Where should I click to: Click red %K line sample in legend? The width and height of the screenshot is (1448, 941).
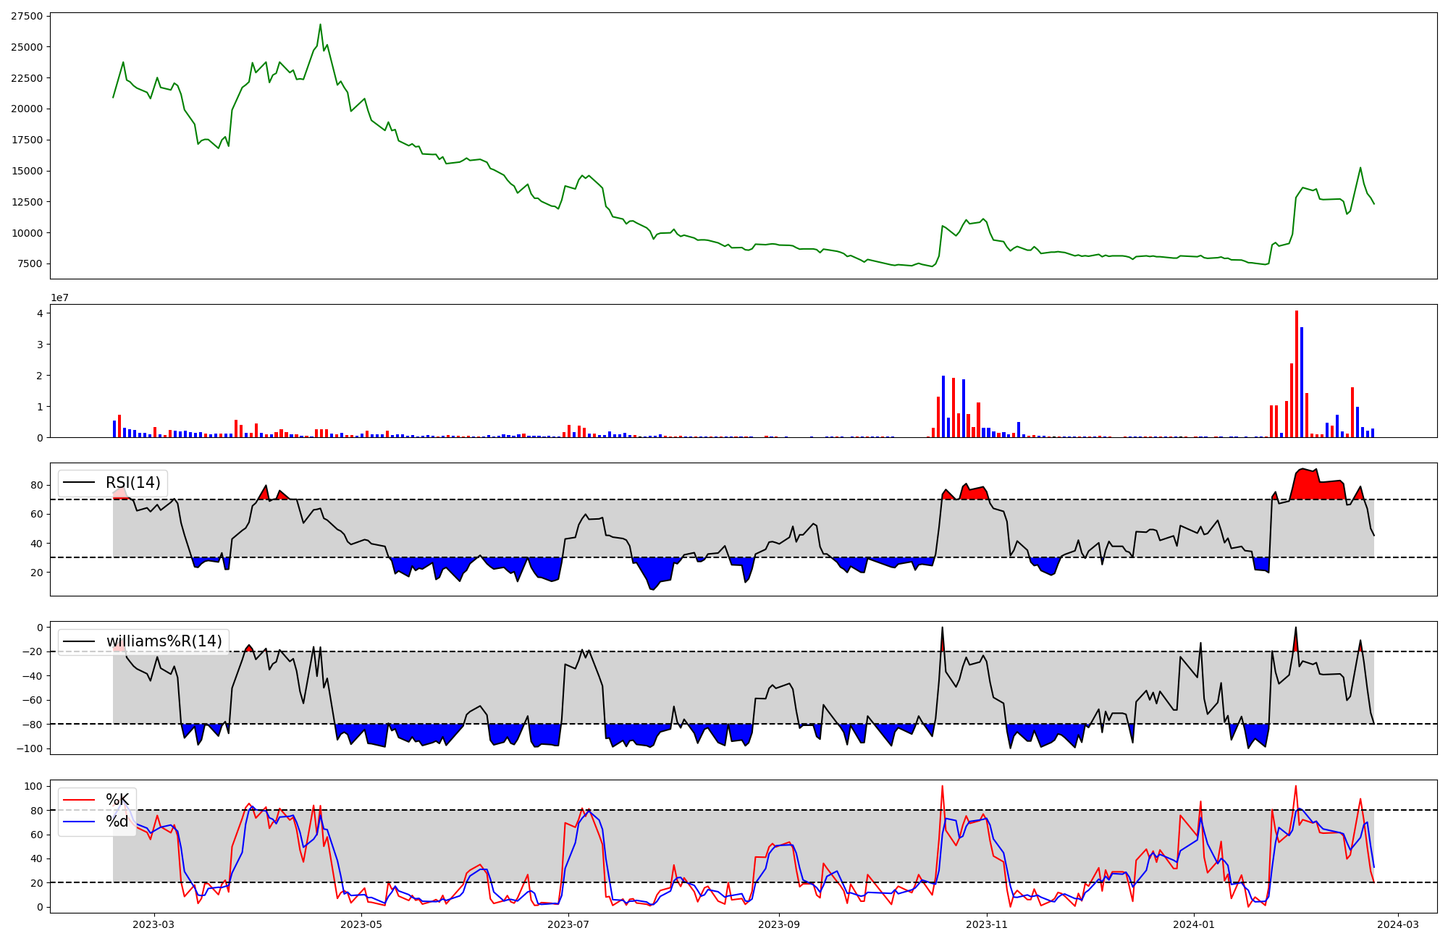(79, 800)
